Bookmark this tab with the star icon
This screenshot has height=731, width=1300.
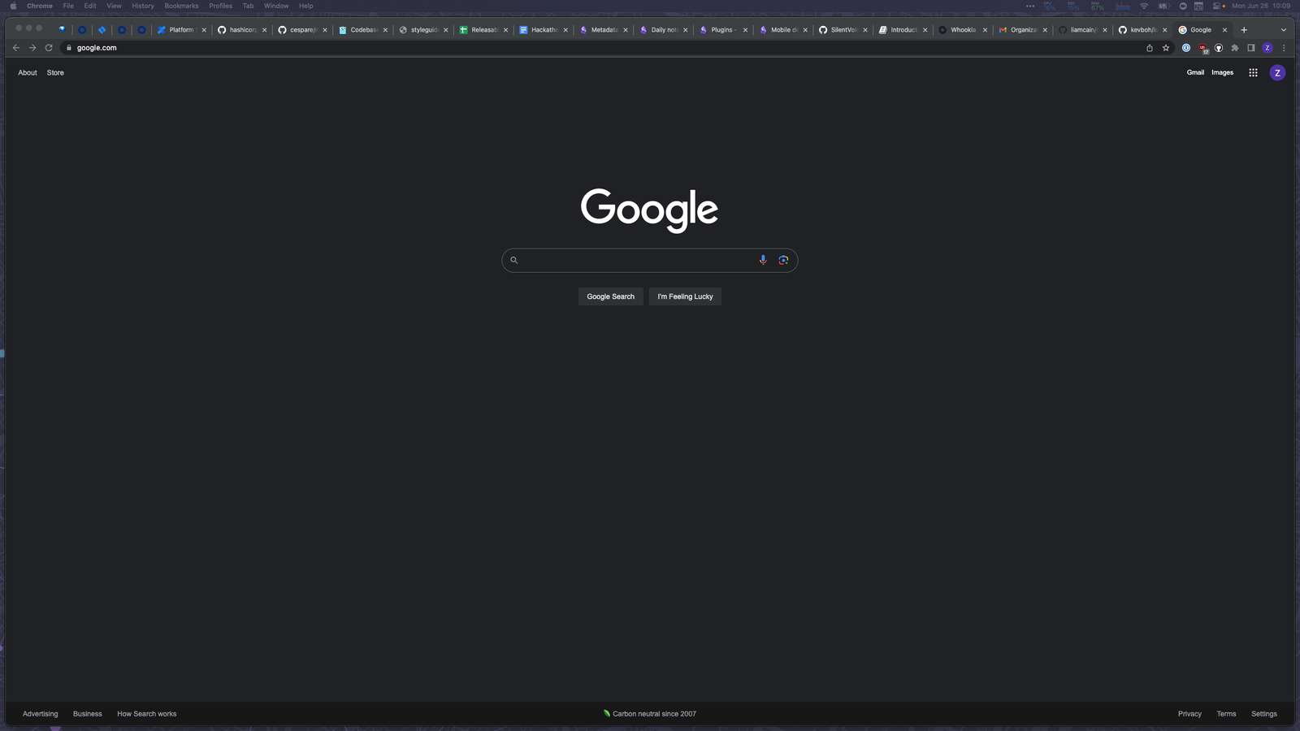tap(1166, 48)
